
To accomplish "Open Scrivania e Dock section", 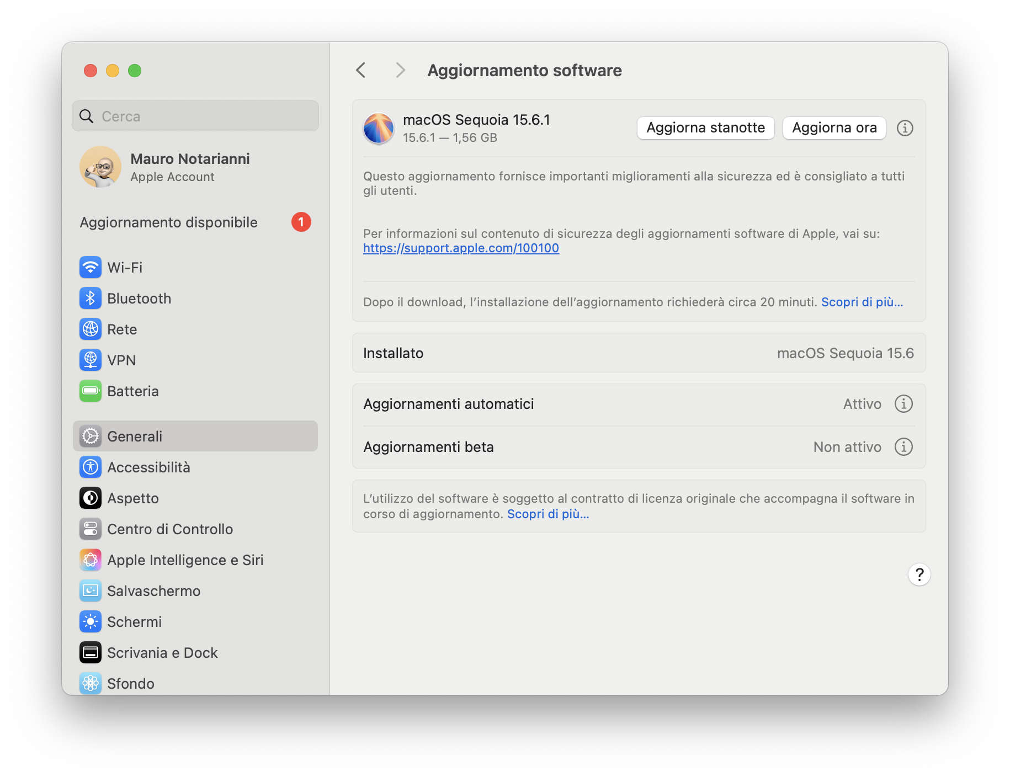I will point(162,653).
